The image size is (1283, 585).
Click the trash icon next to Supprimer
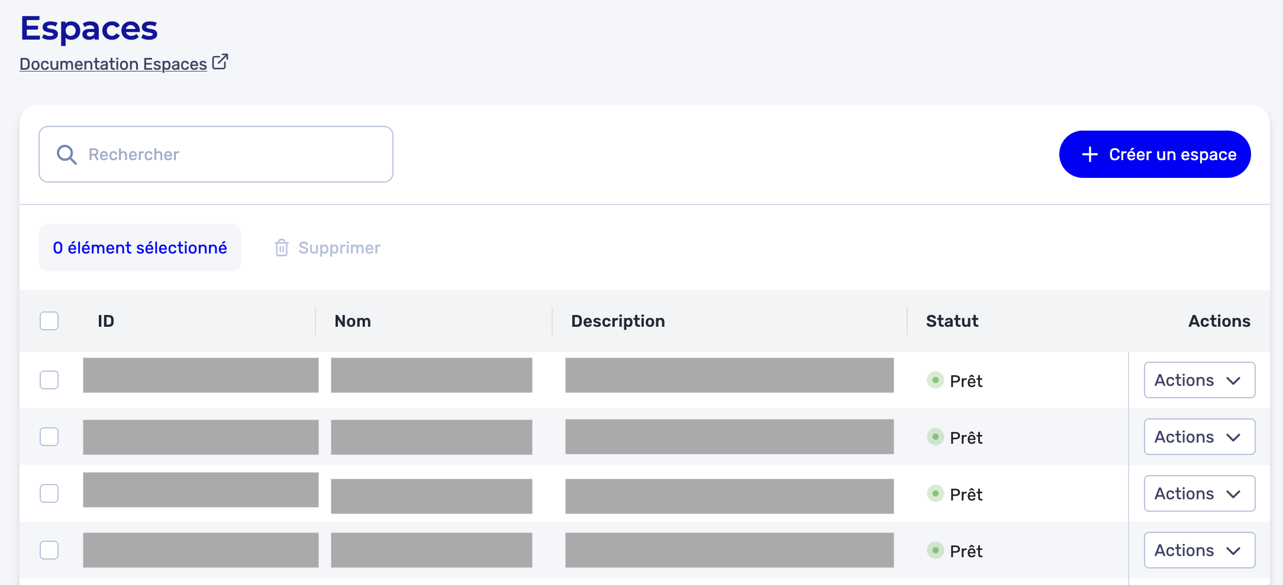pos(282,248)
